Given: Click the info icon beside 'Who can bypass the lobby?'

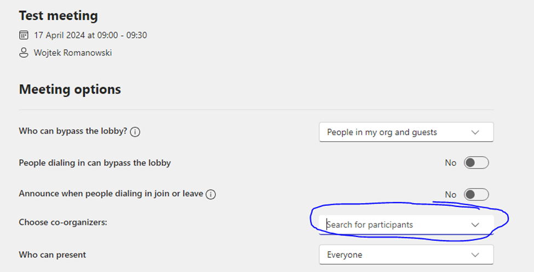Looking at the screenshot, I should tap(135, 132).
